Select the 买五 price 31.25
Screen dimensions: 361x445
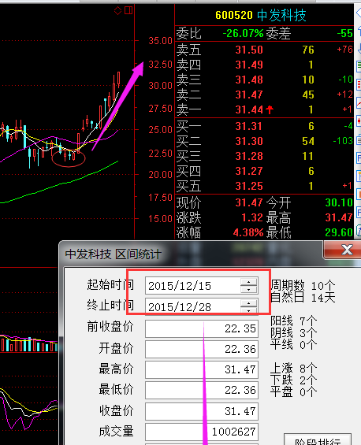[x=248, y=186]
